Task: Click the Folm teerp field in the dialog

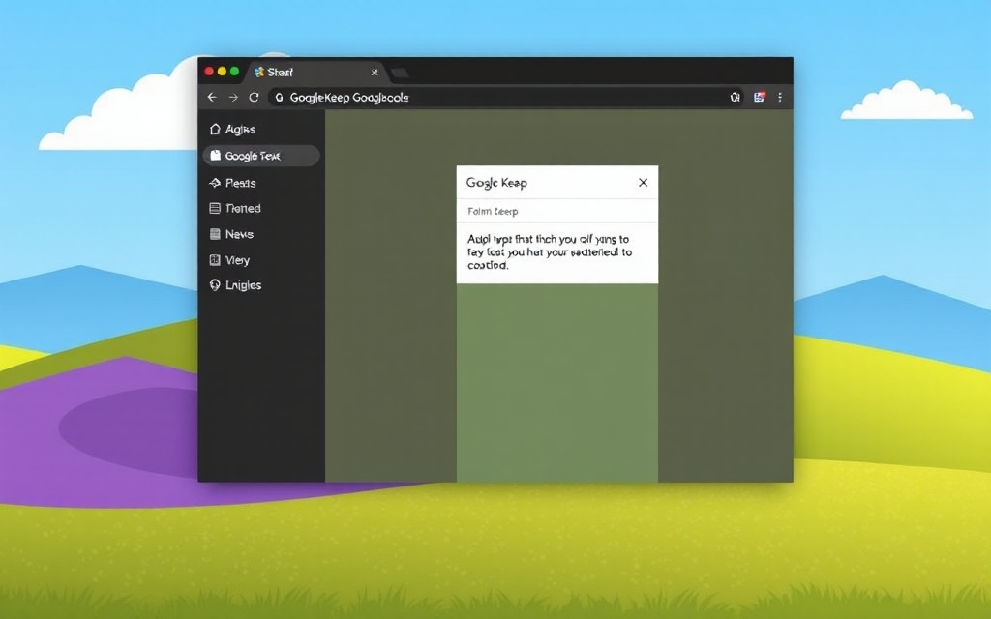Action: coord(556,211)
